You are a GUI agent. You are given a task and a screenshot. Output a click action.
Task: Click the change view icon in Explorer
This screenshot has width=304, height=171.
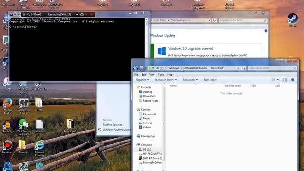273,80
